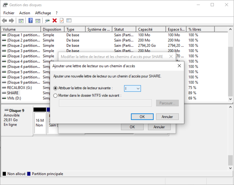Click the forward arrow toolbar icon

(x=12, y=21)
